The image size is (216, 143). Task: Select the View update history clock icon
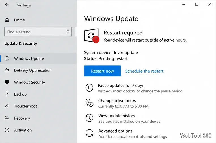tap(89, 118)
